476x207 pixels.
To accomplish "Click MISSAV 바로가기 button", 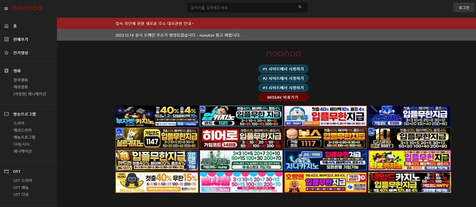I will point(283,97).
